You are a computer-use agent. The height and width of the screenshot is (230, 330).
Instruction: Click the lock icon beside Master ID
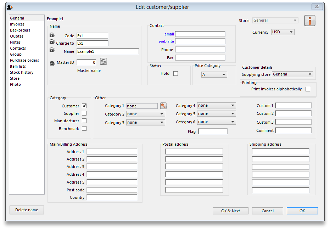pyautogui.click(x=52, y=63)
